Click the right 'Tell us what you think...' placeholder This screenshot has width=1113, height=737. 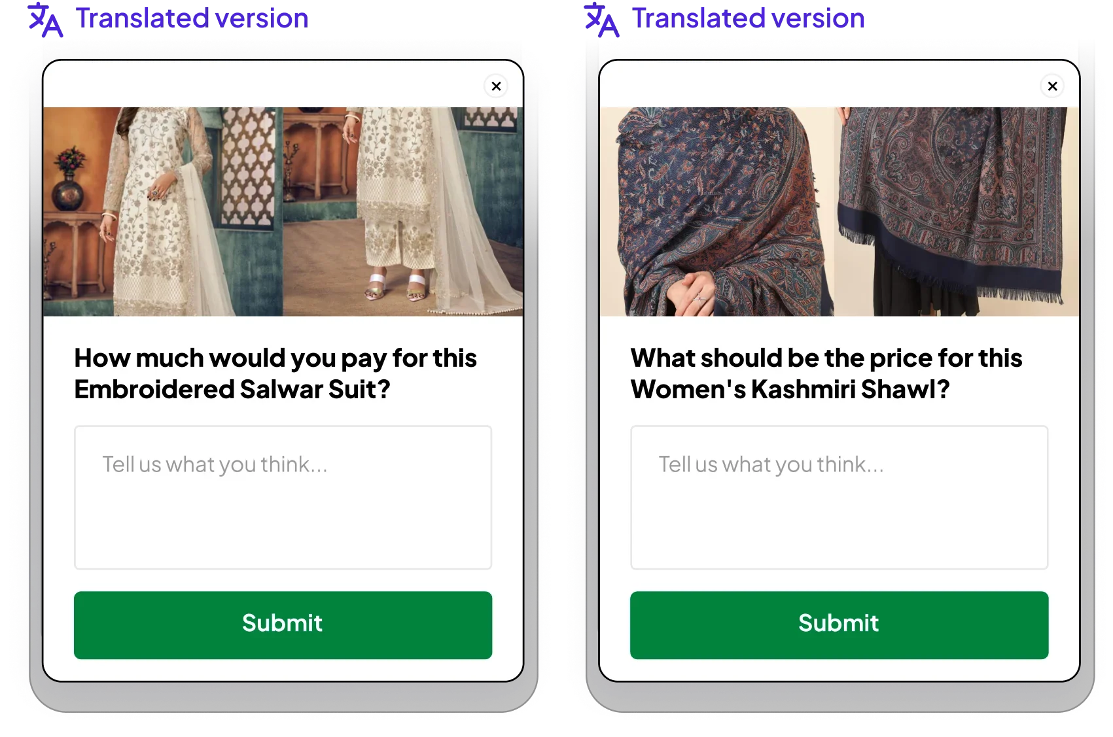coord(771,464)
